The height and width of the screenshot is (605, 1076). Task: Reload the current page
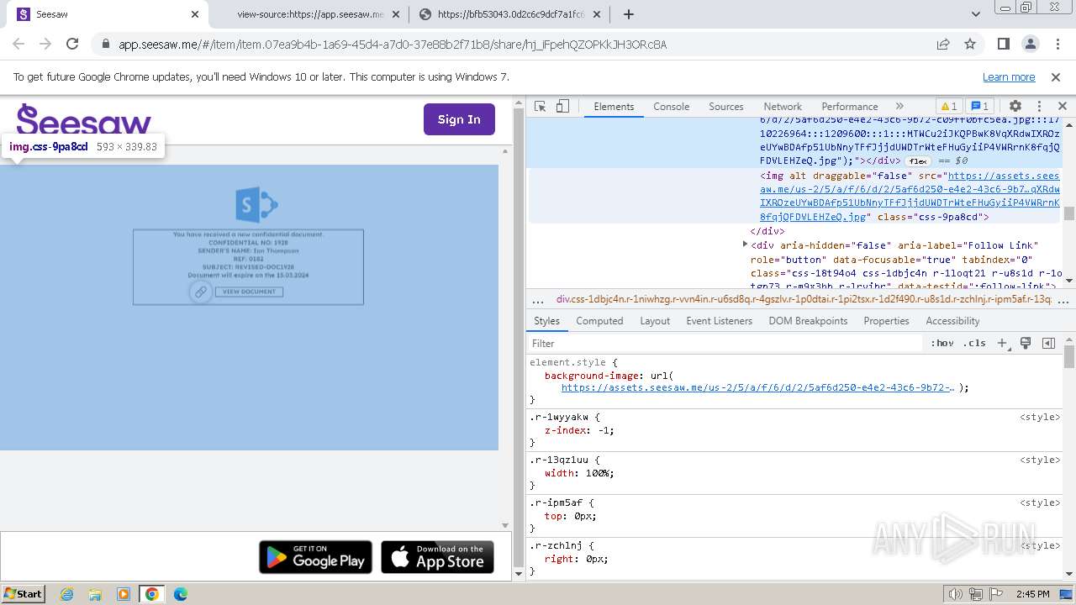point(72,44)
